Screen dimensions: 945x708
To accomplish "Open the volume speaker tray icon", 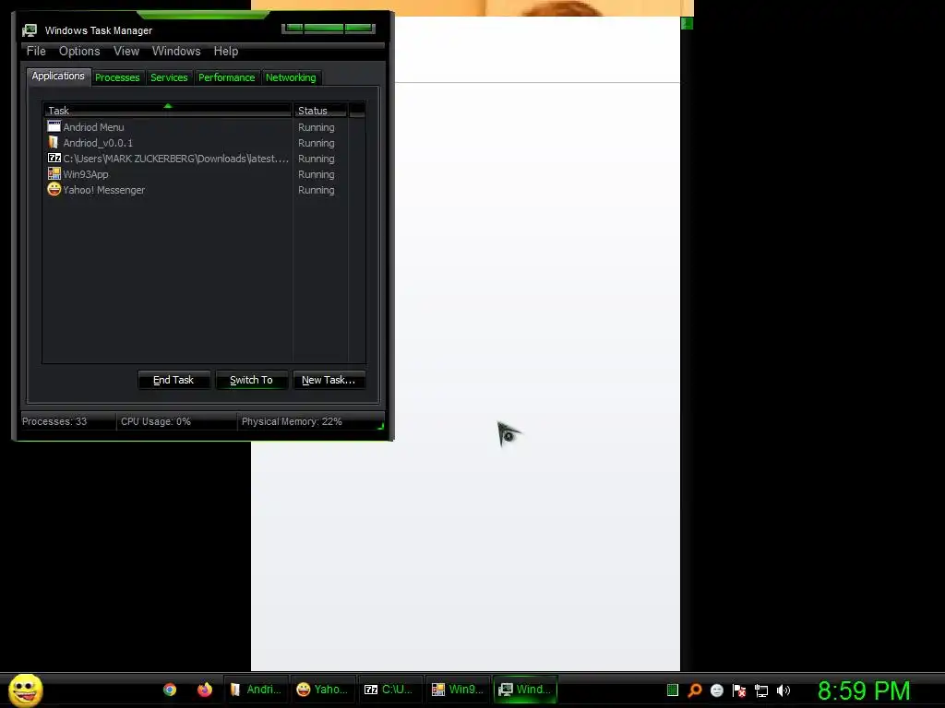I will (784, 690).
